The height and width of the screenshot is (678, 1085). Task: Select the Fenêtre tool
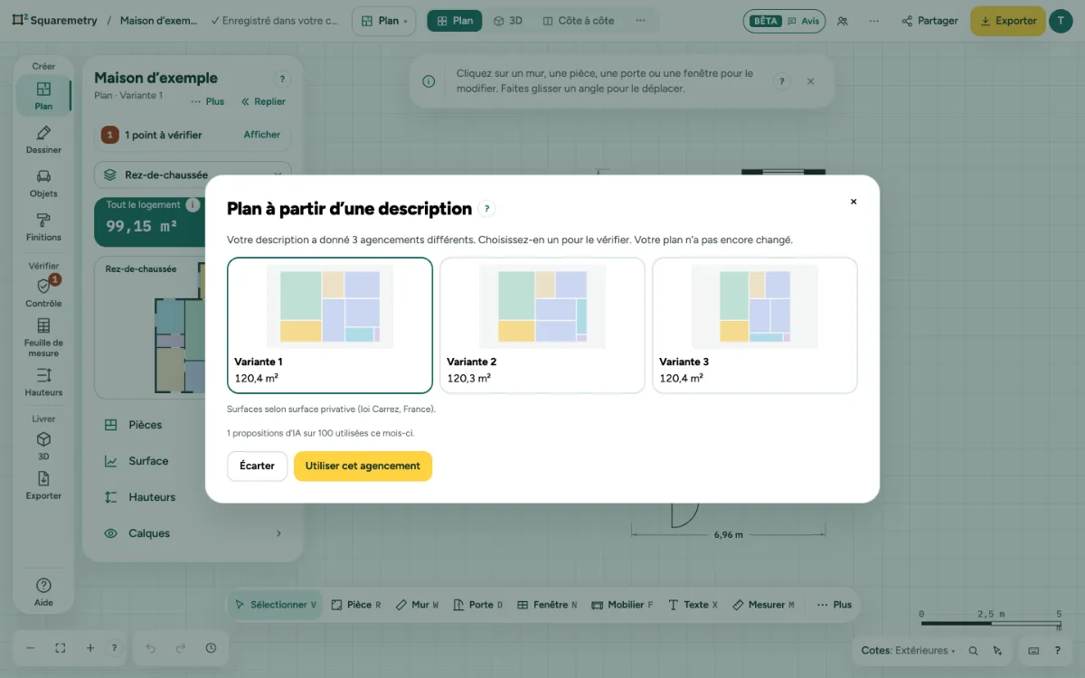pos(547,605)
